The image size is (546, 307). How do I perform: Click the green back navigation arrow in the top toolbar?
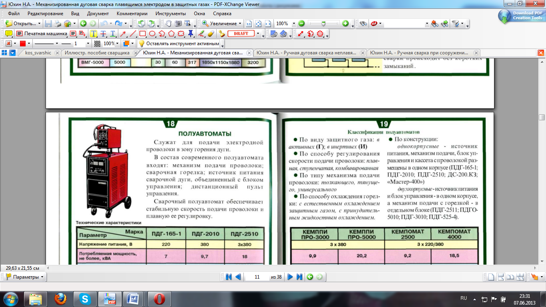tap(83, 24)
